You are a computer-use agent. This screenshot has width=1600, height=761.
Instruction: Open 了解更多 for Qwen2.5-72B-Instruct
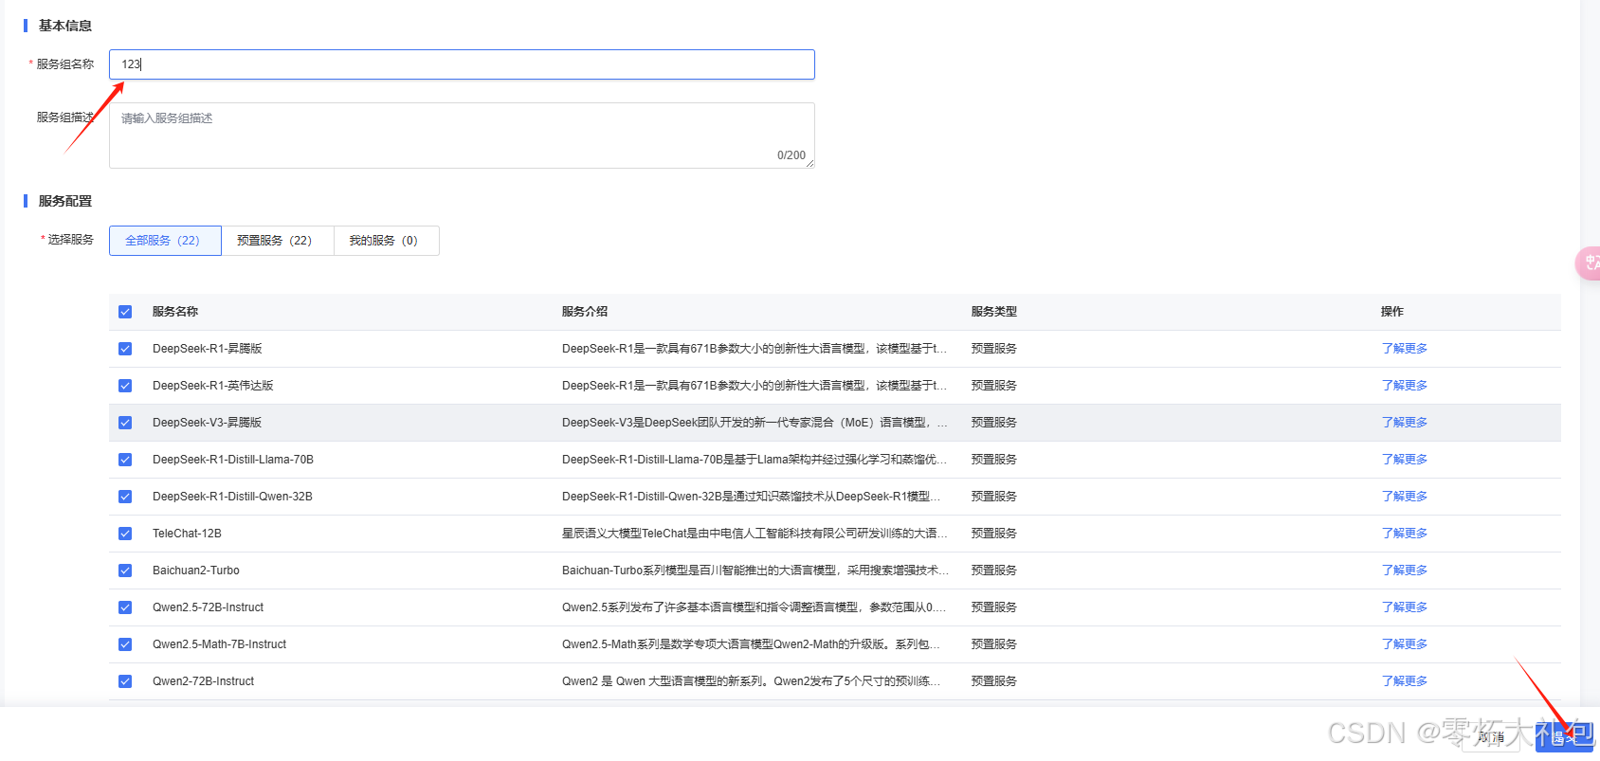[x=1404, y=607]
